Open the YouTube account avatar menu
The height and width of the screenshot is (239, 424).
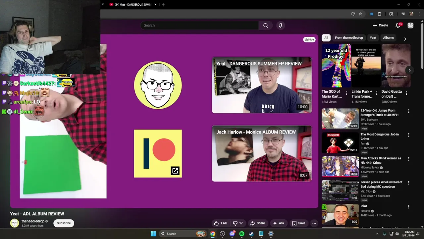click(x=410, y=25)
